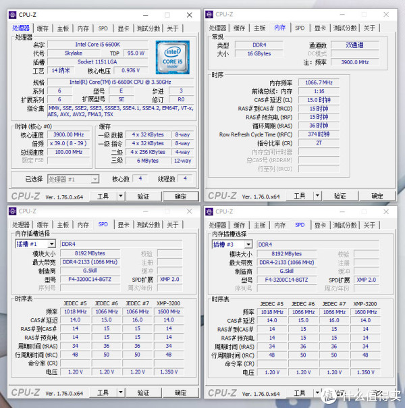Click XMP 2.0 value in slot #1 window
Screen dimensions: 405x408
click(169, 279)
